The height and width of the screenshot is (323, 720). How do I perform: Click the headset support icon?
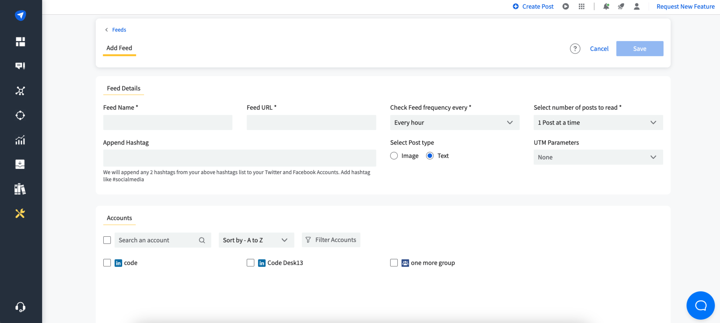click(20, 307)
